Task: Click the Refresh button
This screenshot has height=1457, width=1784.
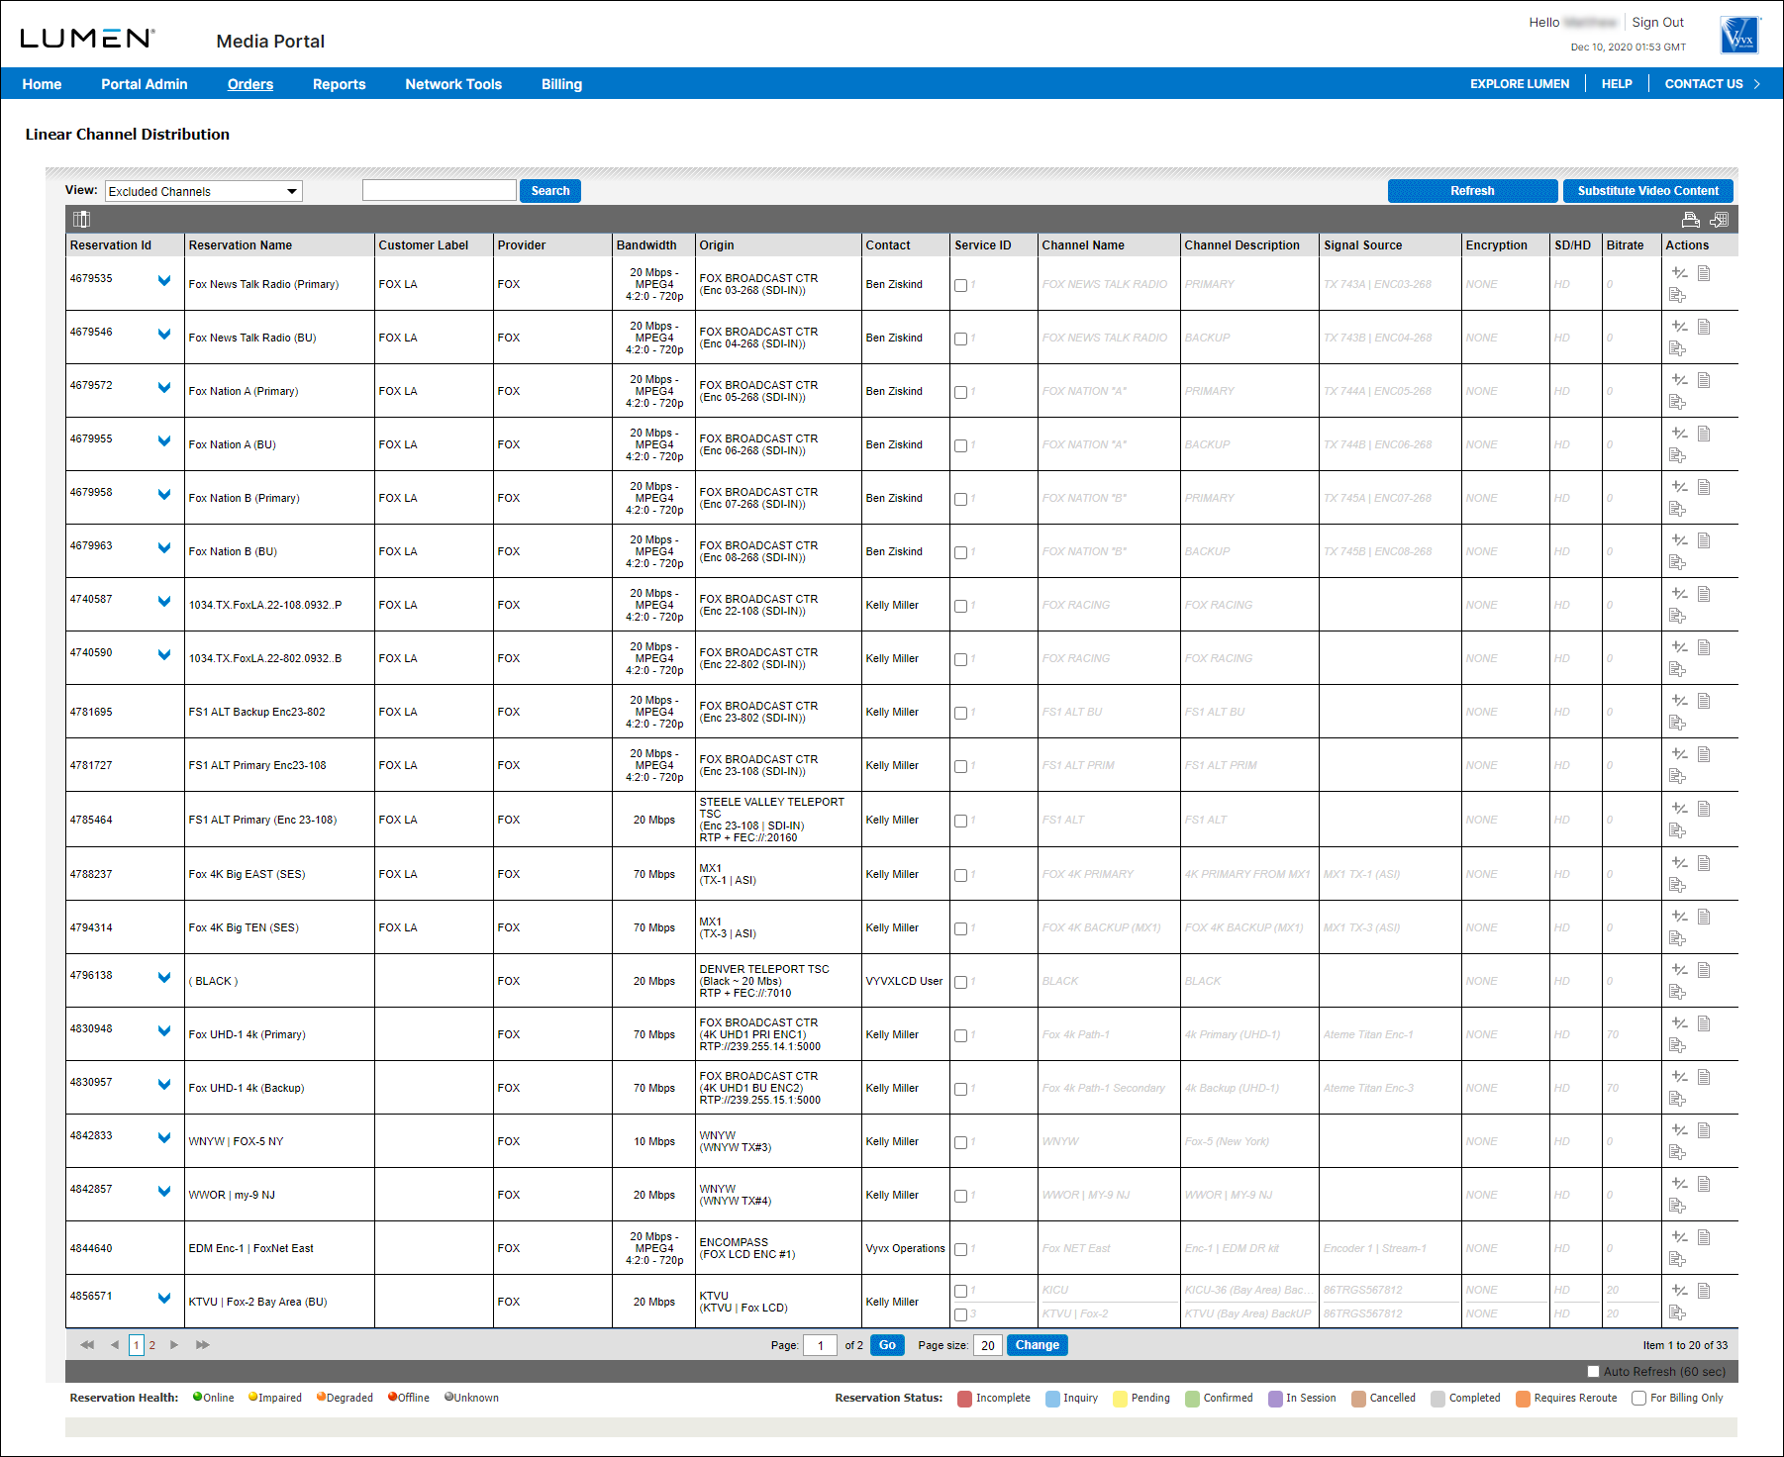Action: pos(1472,191)
